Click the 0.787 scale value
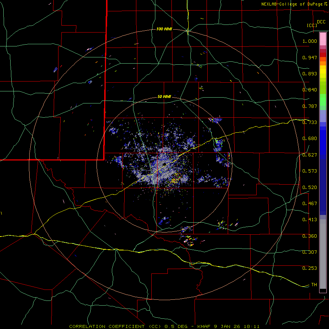The height and width of the screenshot is (329, 329). pyautogui.click(x=310, y=106)
